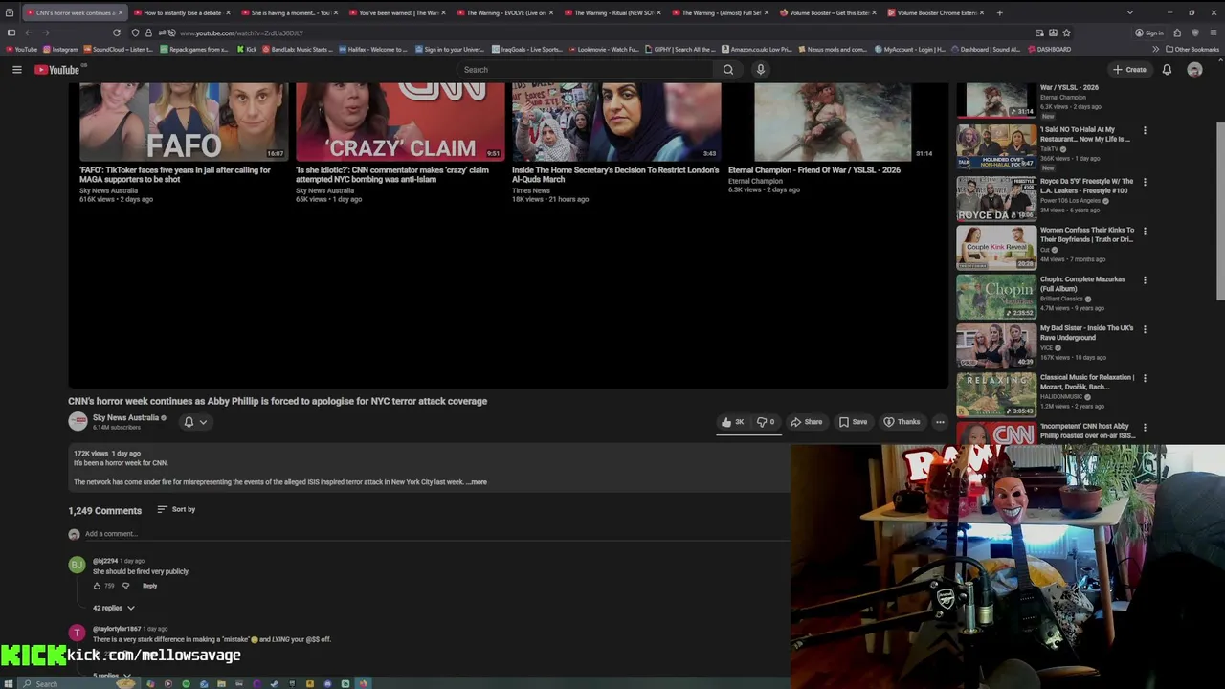The width and height of the screenshot is (1225, 689).
Task: Expand description with ...more
Action: pos(477,482)
